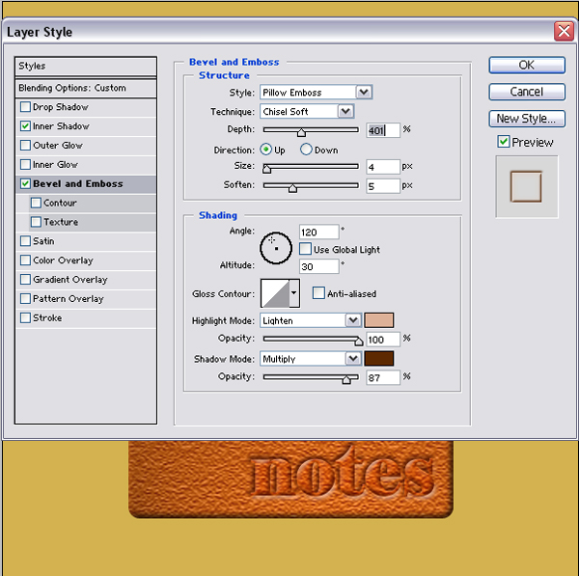Click the Depth value field
The width and height of the screenshot is (579, 576).
coord(383,130)
